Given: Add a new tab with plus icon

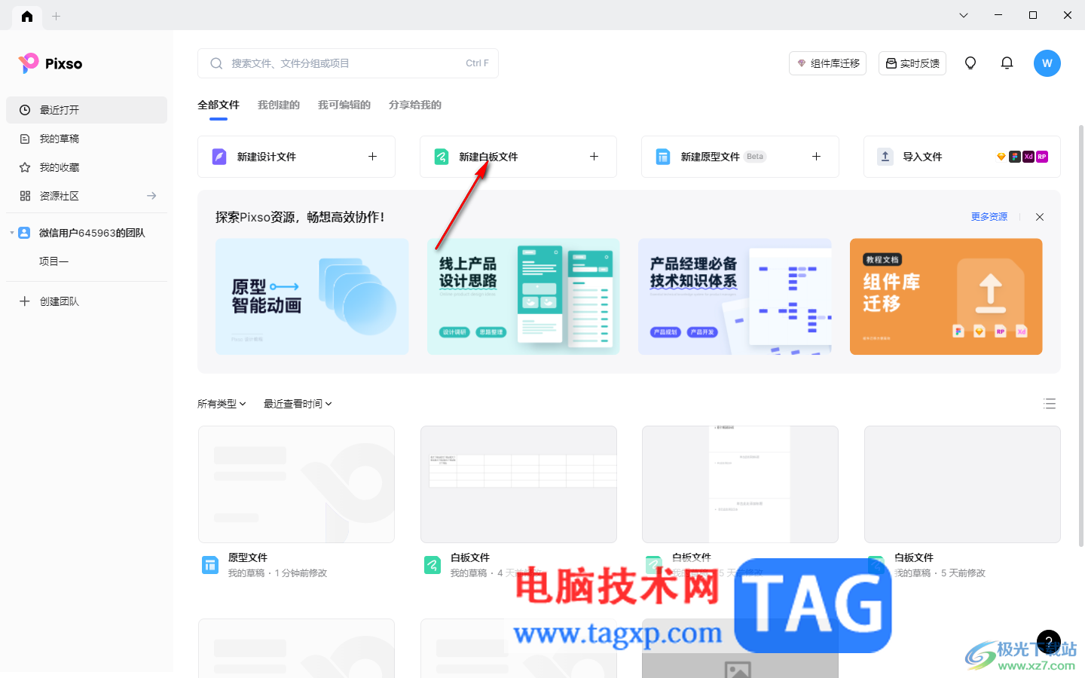Looking at the screenshot, I should (56, 16).
